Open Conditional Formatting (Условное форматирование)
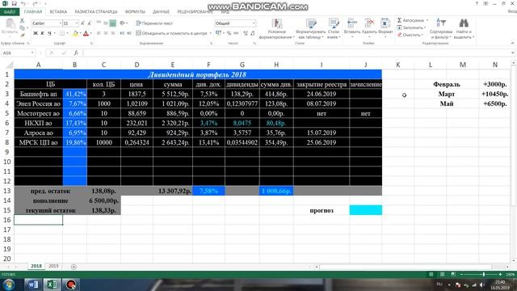 [276, 29]
